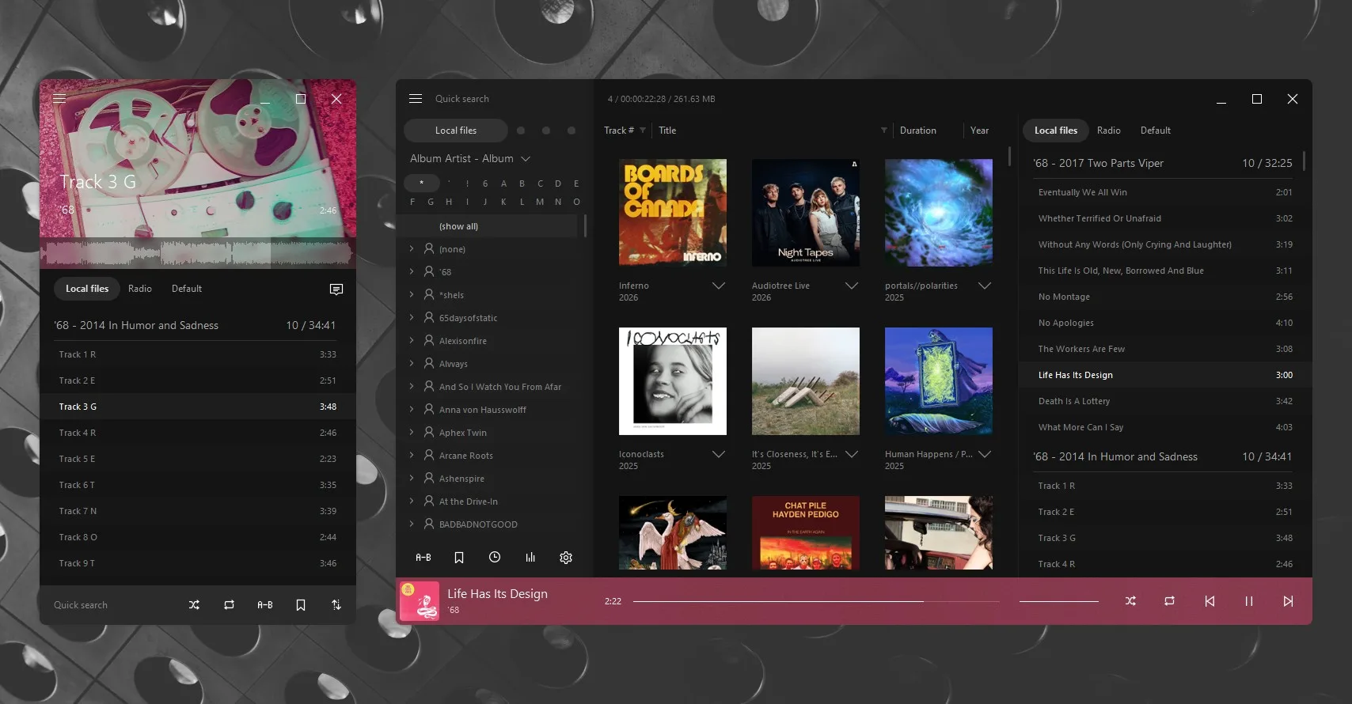
Task: Select 'Death Is A Lottery' track
Action: pyautogui.click(x=1165, y=401)
